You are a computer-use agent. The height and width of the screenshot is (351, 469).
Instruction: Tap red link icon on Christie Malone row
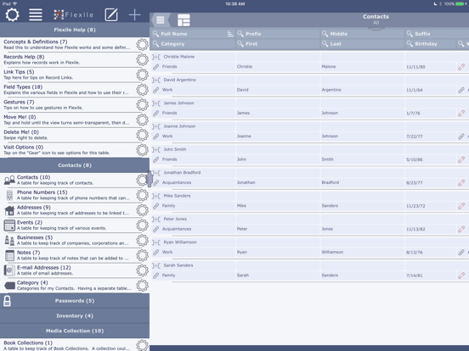pos(461,67)
